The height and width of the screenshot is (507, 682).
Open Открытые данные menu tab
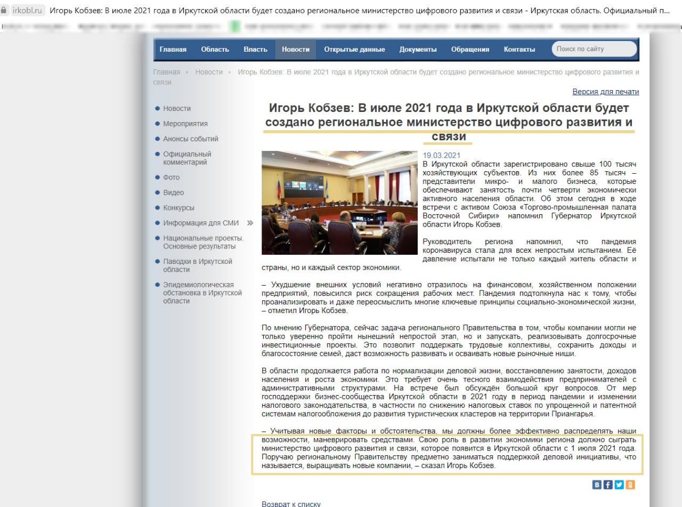click(354, 49)
